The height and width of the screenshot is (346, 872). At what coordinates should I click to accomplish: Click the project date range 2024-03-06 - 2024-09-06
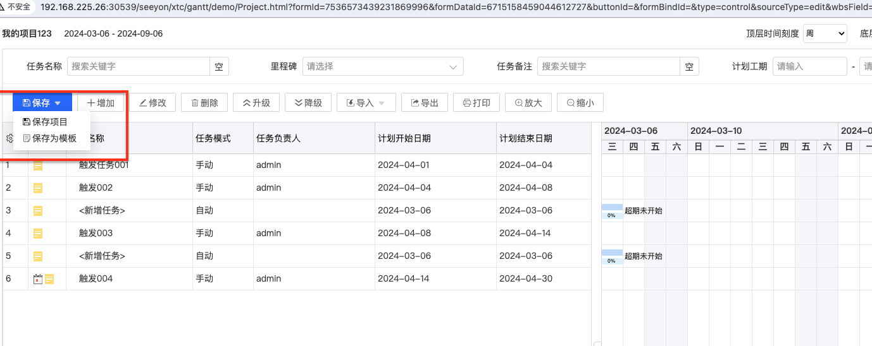(113, 33)
